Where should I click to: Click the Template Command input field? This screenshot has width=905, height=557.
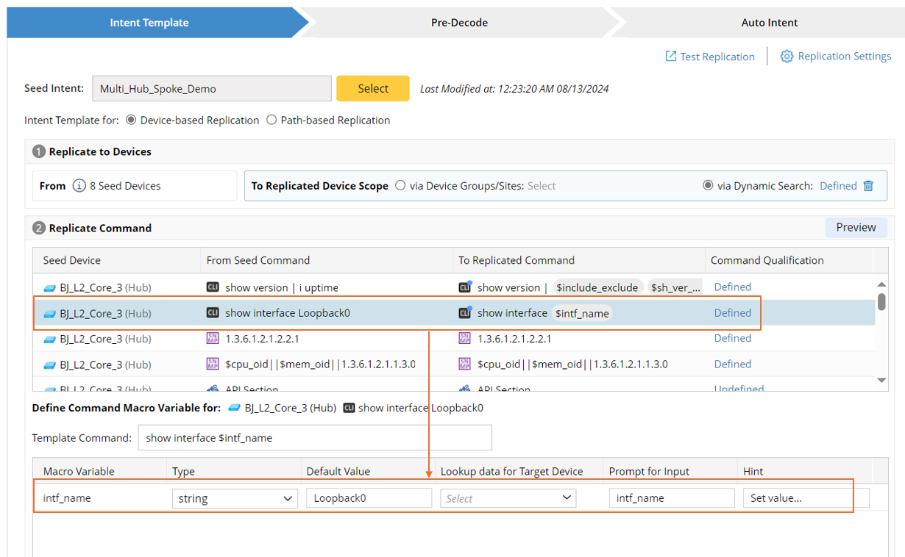315,438
